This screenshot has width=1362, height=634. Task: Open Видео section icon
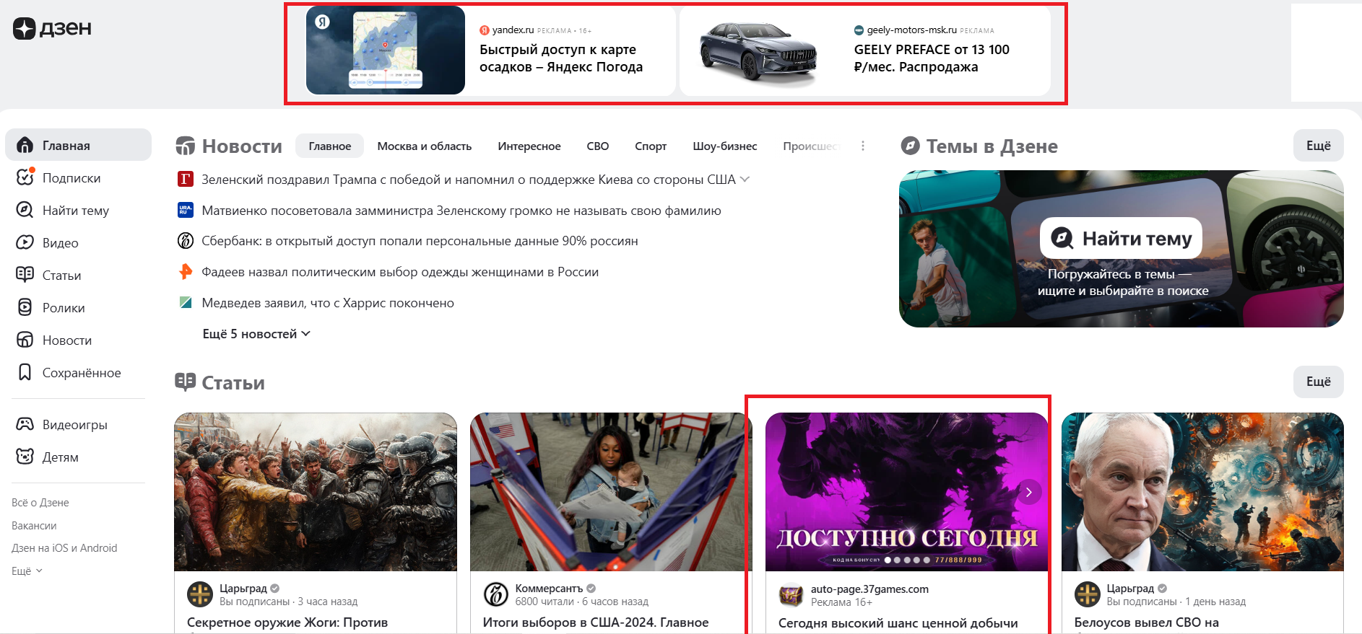[25, 242]
